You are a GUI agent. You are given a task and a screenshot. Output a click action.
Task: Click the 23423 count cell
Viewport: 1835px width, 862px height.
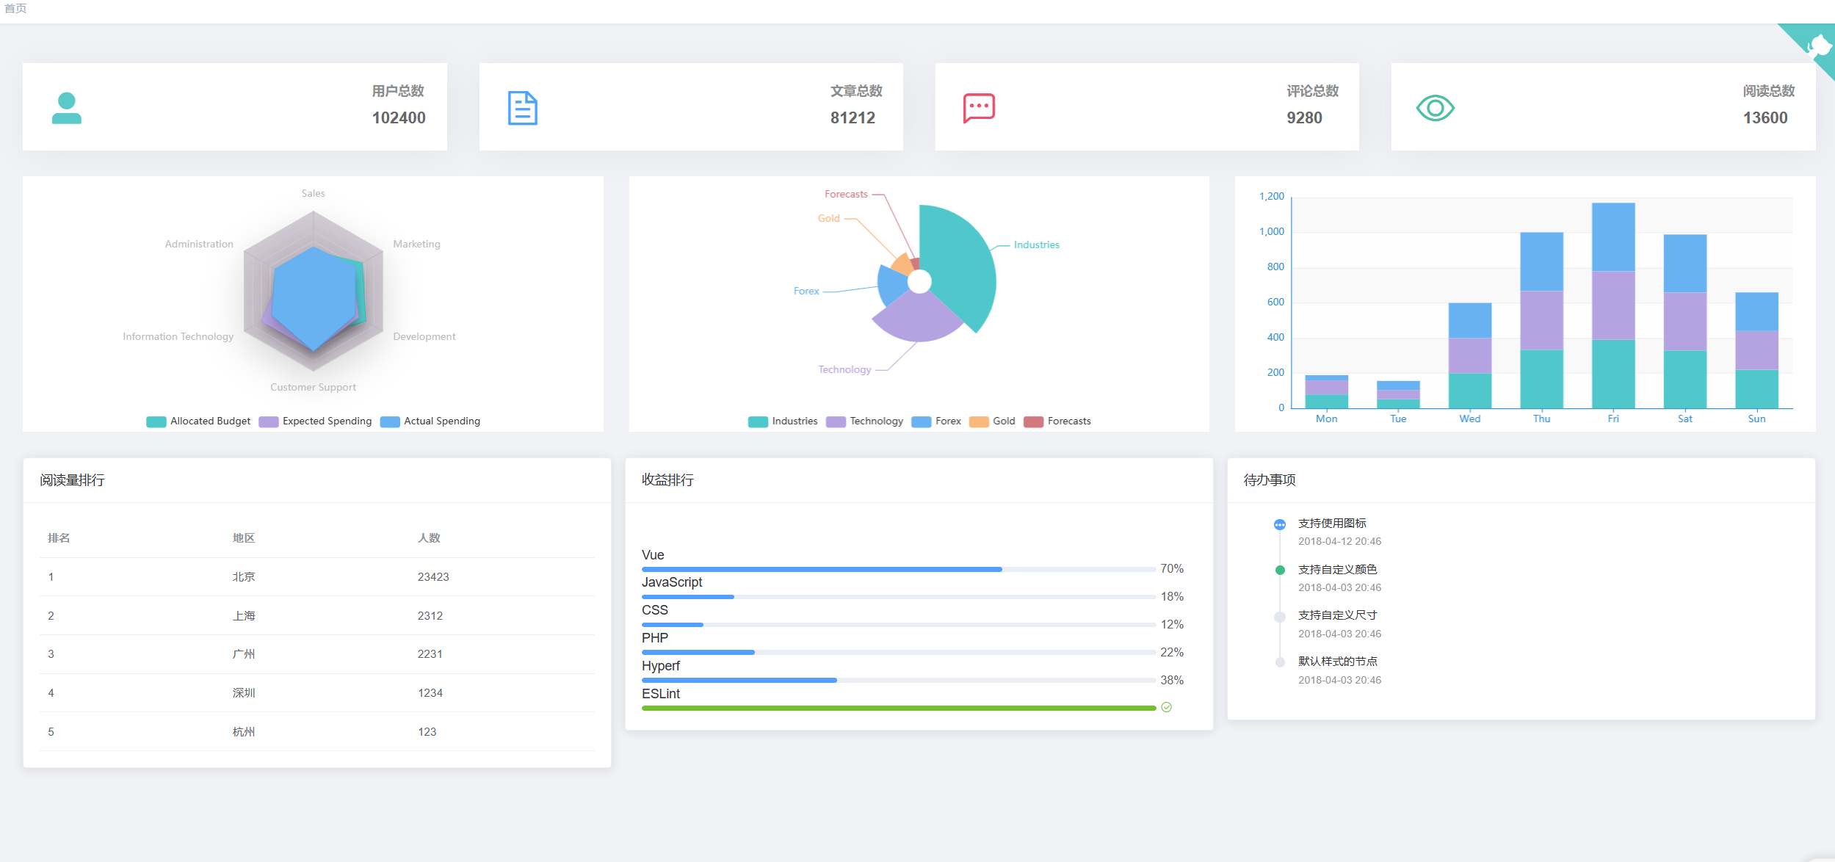(433, 577)
